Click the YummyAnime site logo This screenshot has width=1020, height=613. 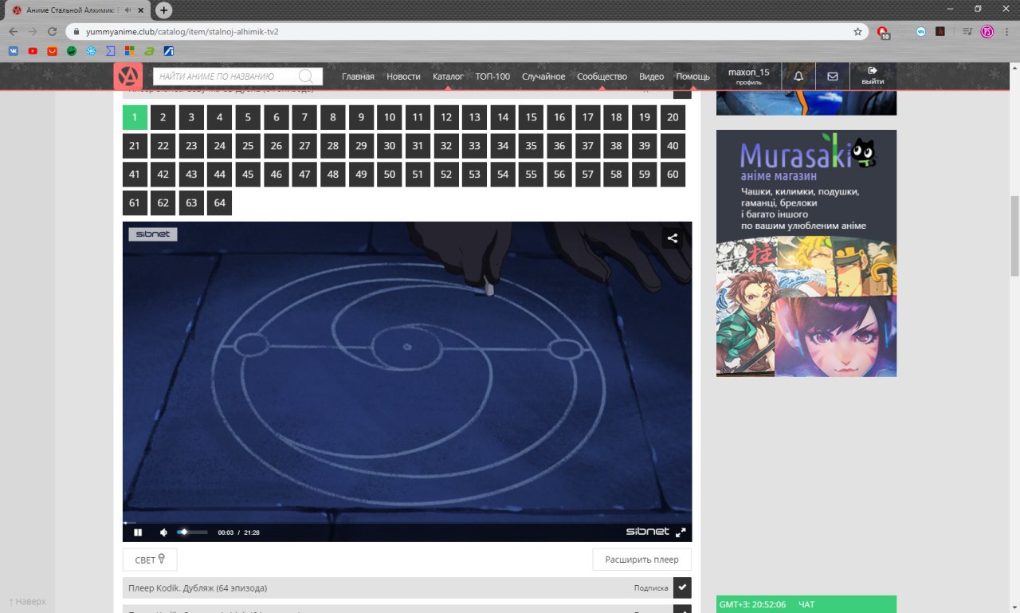tap(128, 77)
